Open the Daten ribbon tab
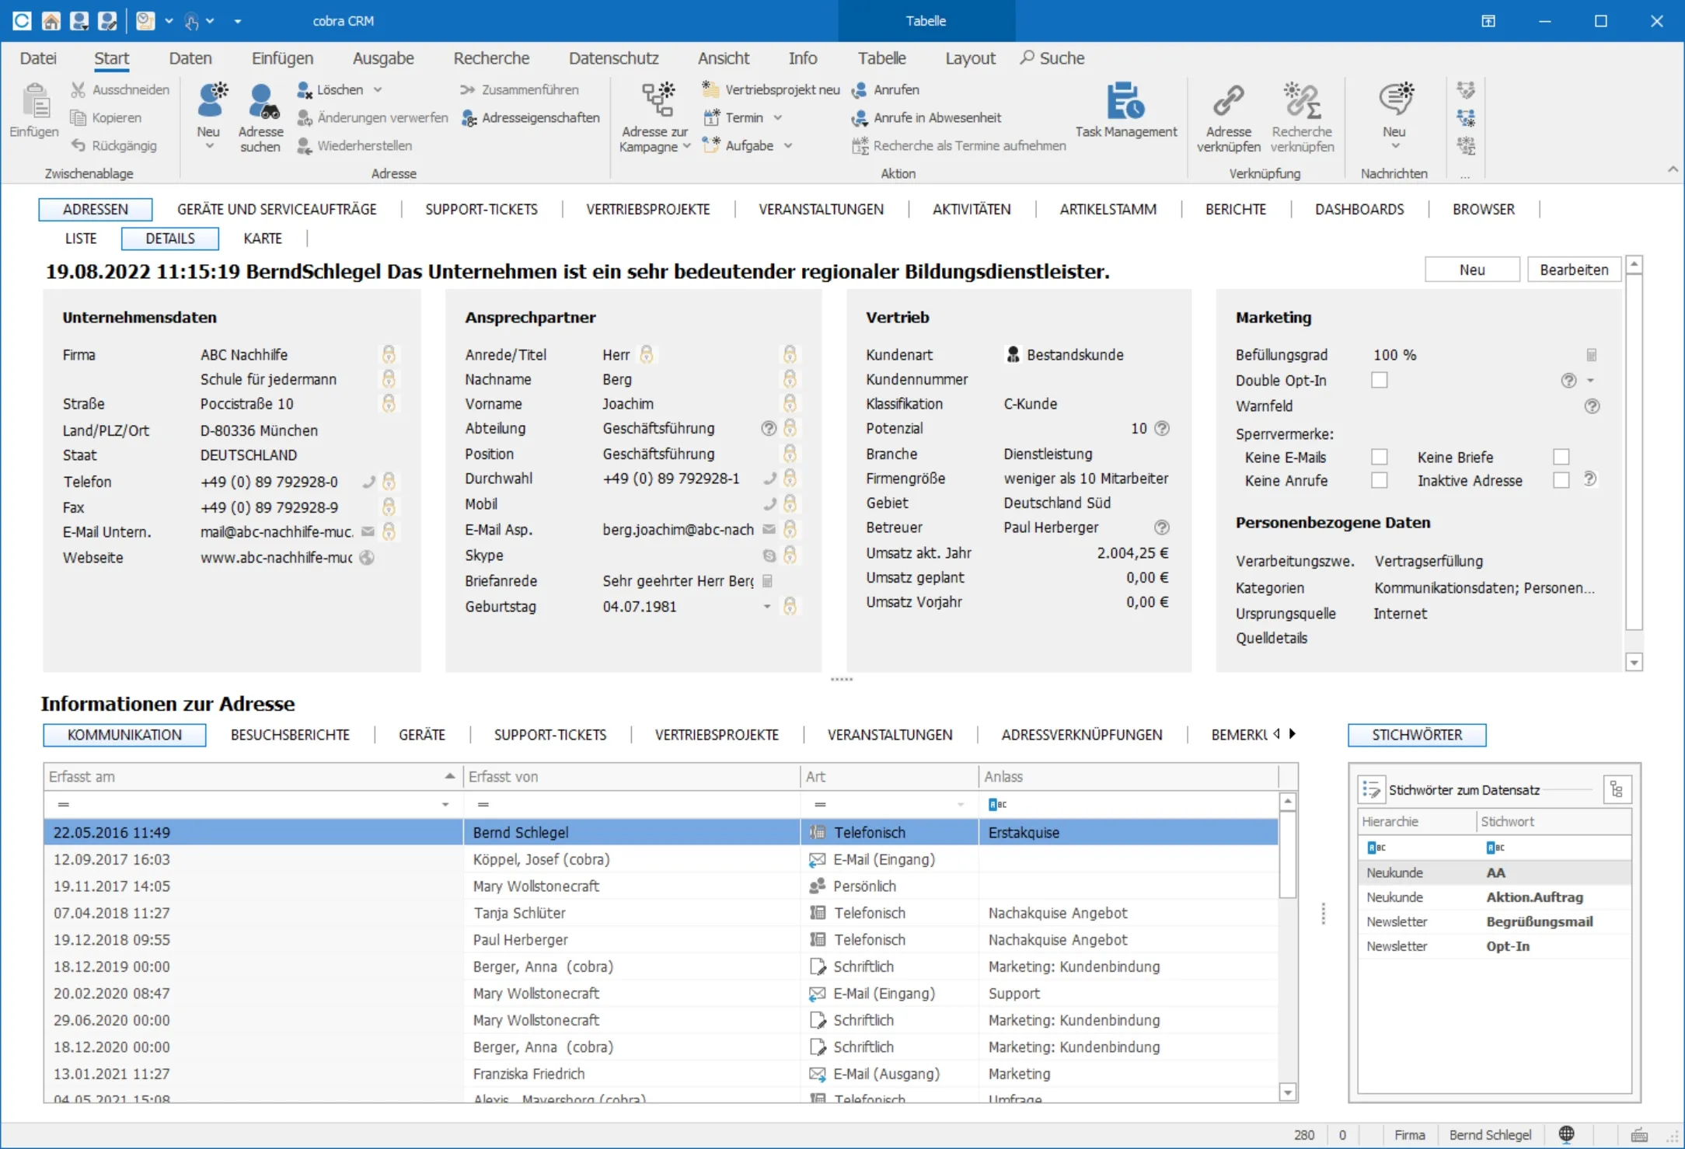This screenshot has height=1149, width=1685. (190, 58)
